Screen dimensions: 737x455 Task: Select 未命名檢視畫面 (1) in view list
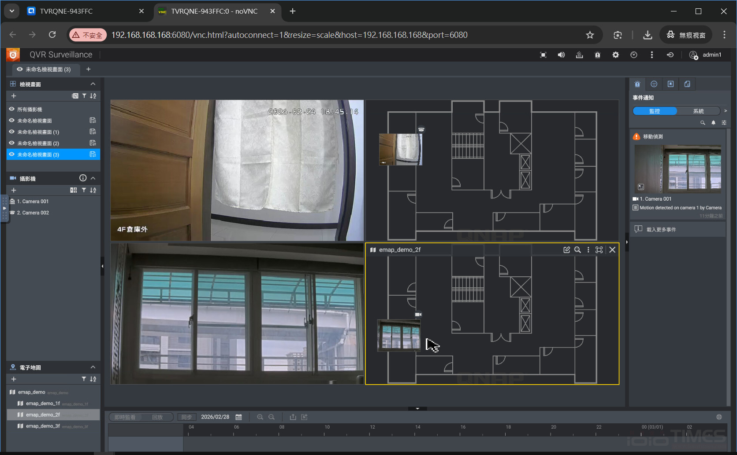pyautogui.click(x=38, y=132)
